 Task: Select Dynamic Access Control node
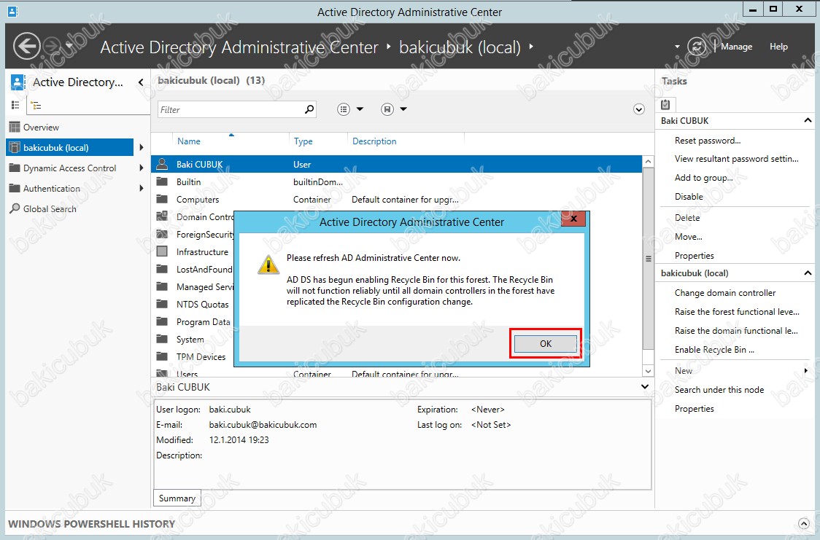pyautogui.click(x=69, y=168)
